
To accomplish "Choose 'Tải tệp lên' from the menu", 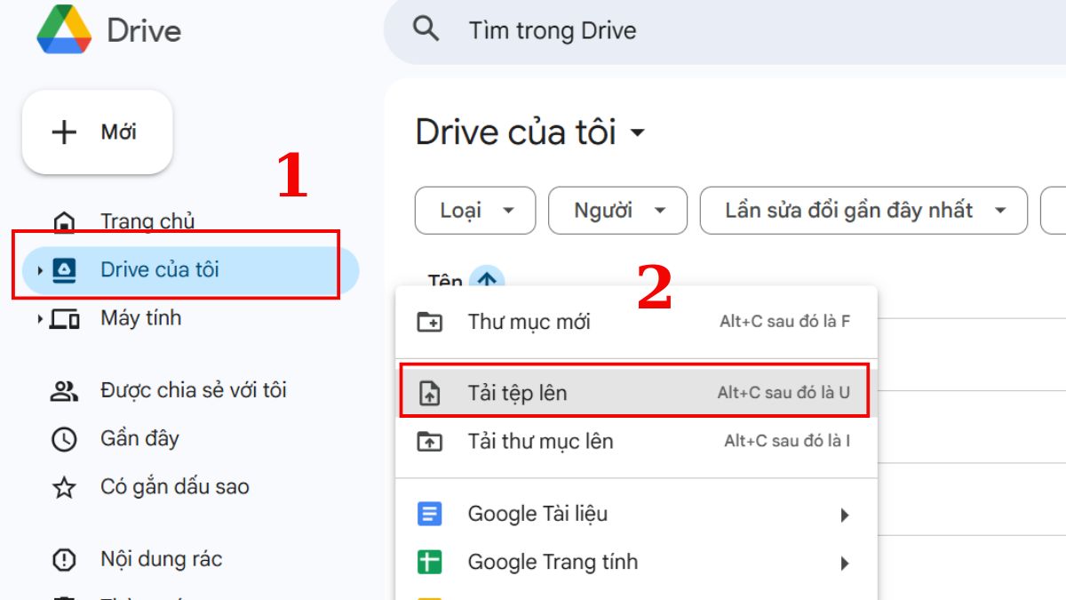I will (x=636, y=393).
